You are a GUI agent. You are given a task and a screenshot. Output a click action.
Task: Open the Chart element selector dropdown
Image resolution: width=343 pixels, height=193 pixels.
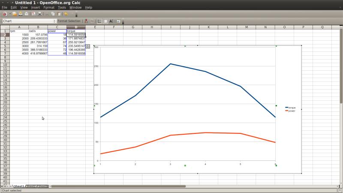pyautogui.click(x=54, y=21)
